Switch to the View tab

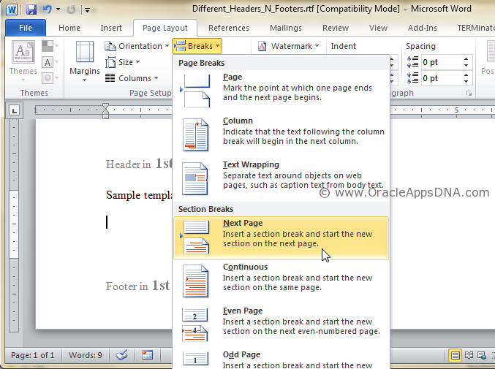378,28
